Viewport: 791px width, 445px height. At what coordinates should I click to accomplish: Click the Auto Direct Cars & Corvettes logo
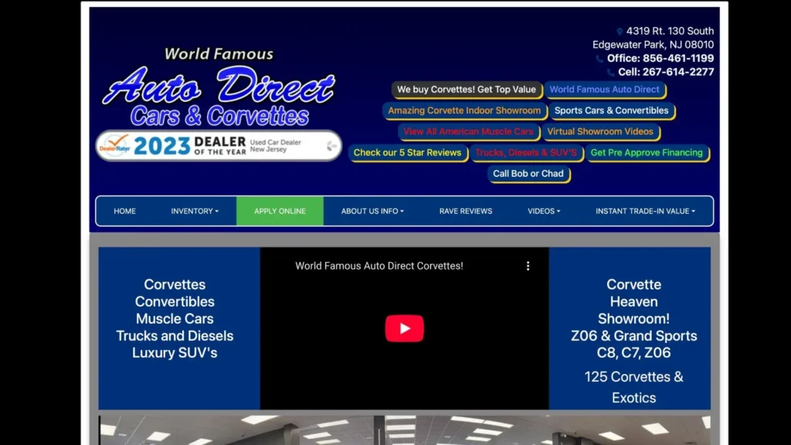coord(219,87)
